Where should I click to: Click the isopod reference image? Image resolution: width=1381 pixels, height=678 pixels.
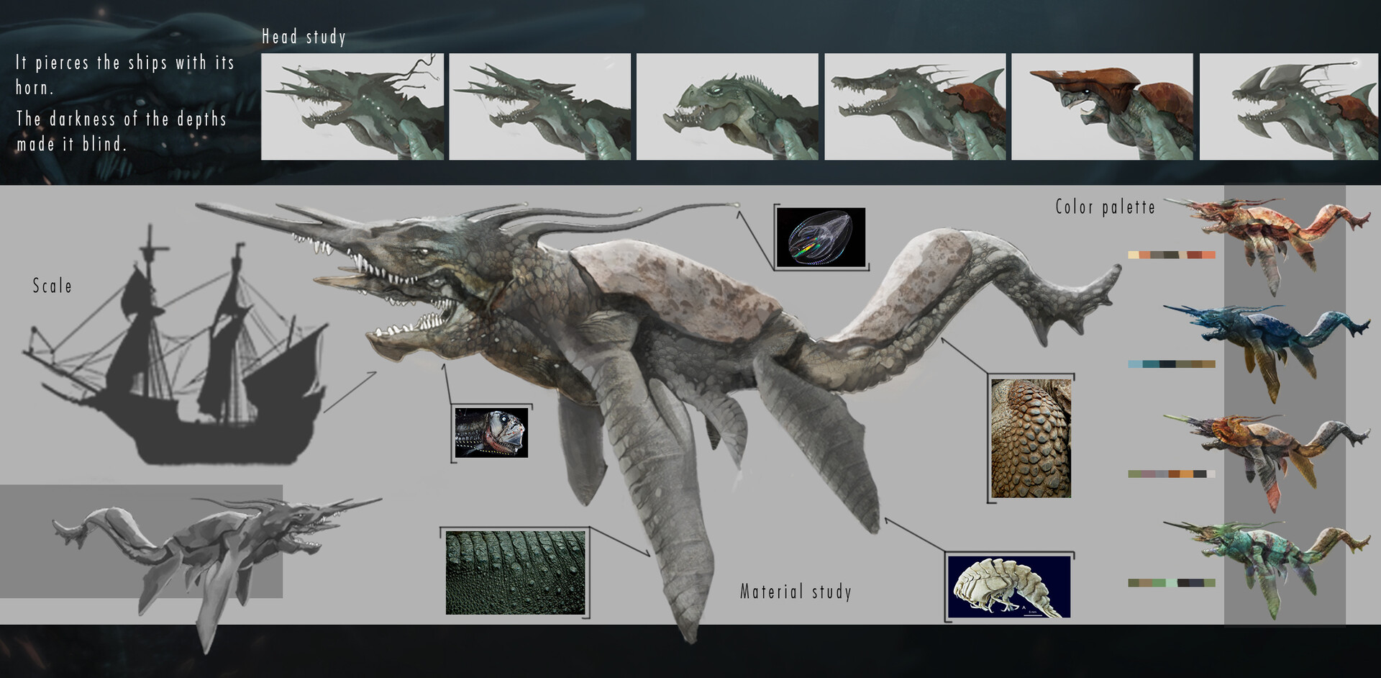point(1008,584)
